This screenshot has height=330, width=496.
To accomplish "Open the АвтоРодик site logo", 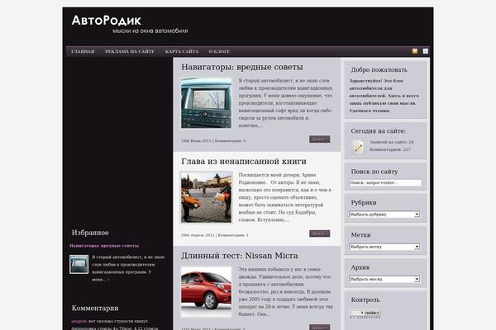I will point(107,21).
